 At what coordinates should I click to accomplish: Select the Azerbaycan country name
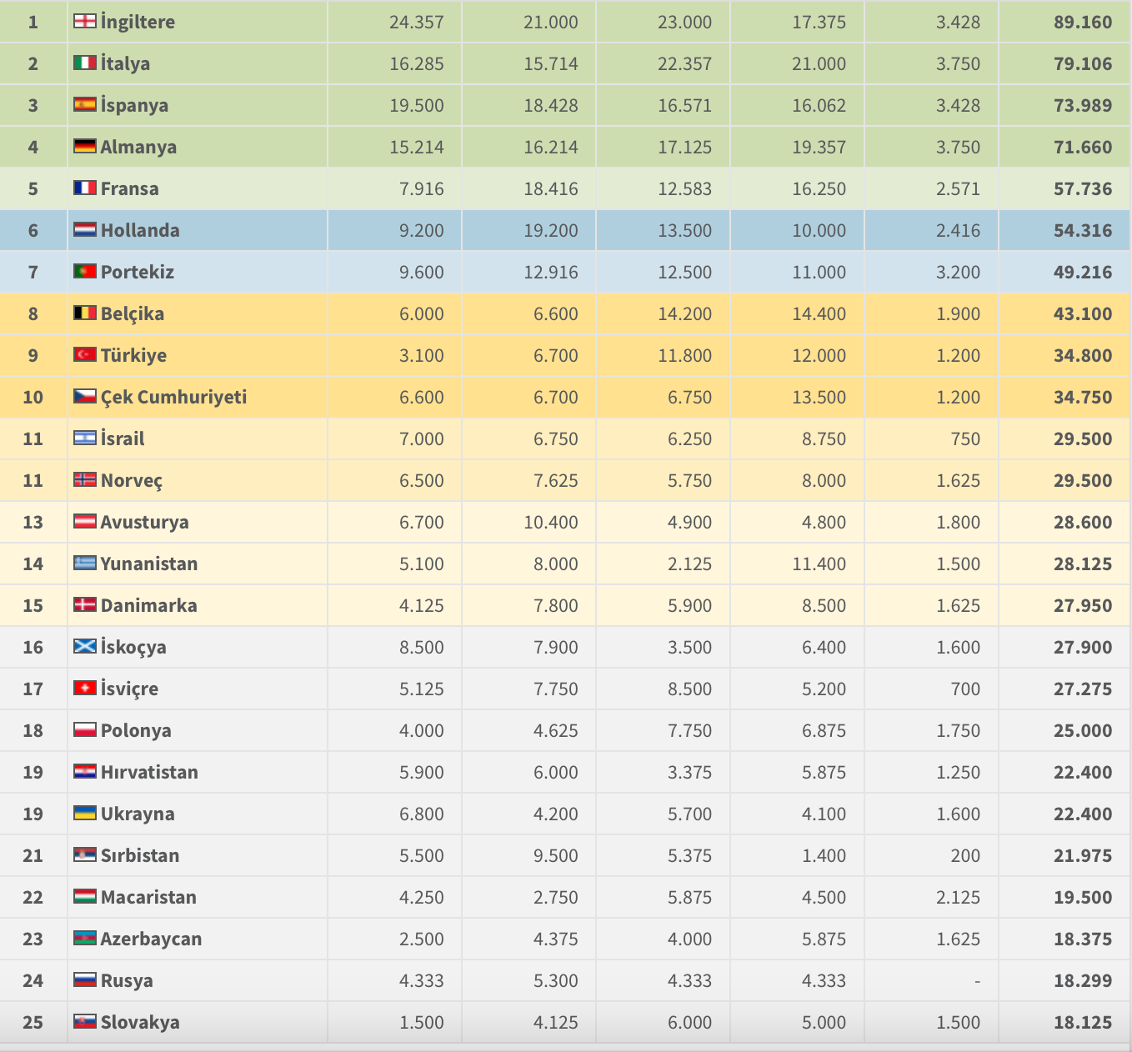pyautogui.click(x=151, y=939)
